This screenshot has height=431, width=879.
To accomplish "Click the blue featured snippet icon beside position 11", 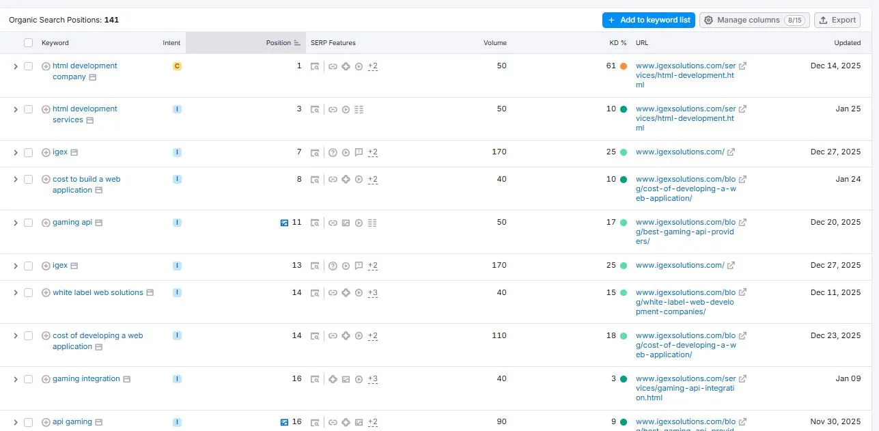I will click(284, 222).
